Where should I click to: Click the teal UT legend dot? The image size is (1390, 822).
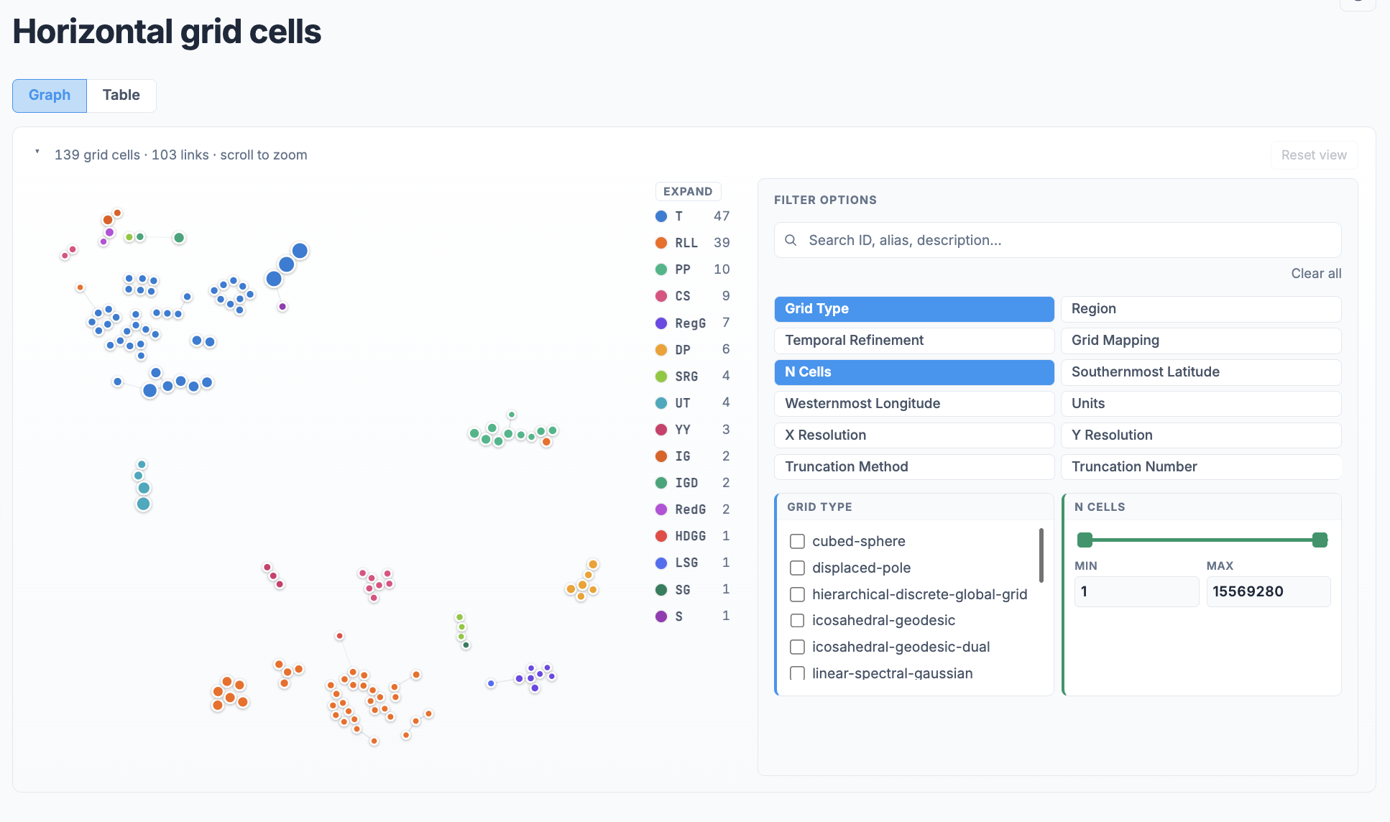661,403
